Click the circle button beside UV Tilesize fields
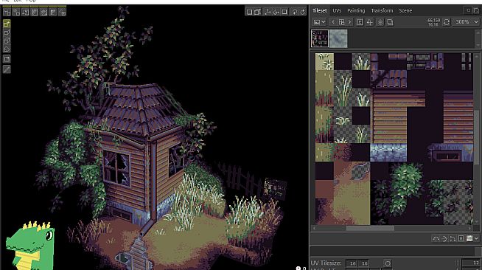The height and width of the screenshot is (270, 482). 388,263
